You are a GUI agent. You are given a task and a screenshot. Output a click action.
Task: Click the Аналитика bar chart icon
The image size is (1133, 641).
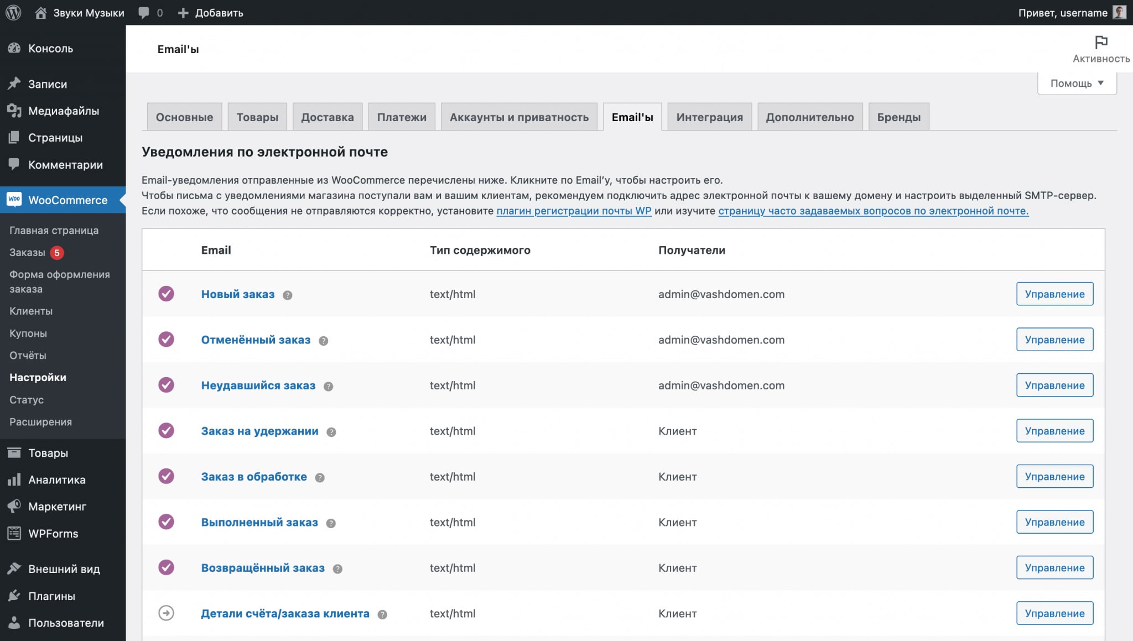pos(14,479)
